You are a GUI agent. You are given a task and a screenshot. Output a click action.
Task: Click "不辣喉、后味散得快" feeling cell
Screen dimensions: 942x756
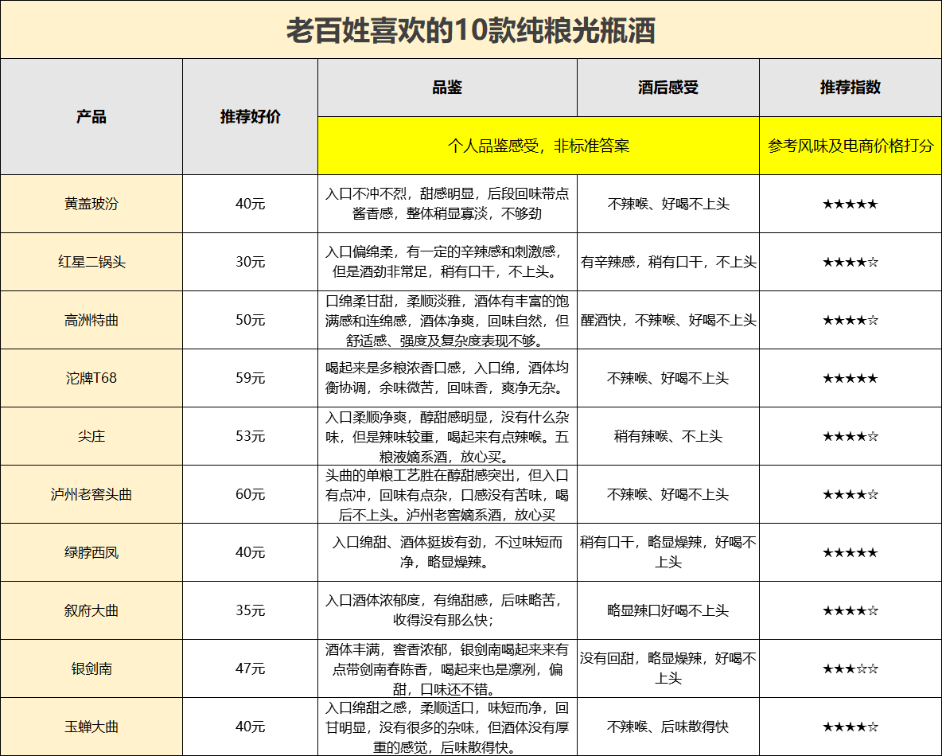coord(668,727)
